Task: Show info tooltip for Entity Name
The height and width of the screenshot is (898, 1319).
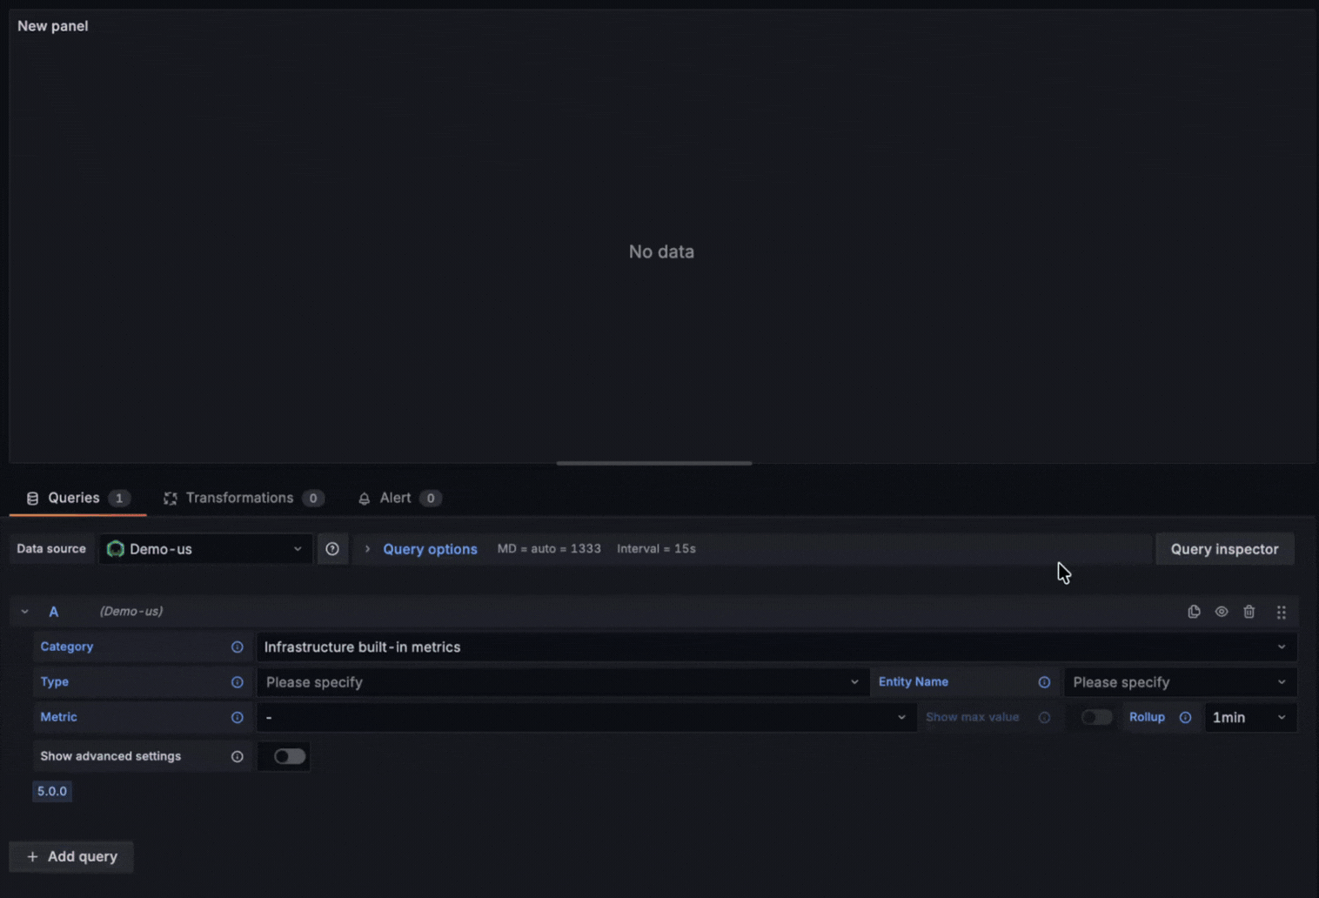Action: [1044, 682]
